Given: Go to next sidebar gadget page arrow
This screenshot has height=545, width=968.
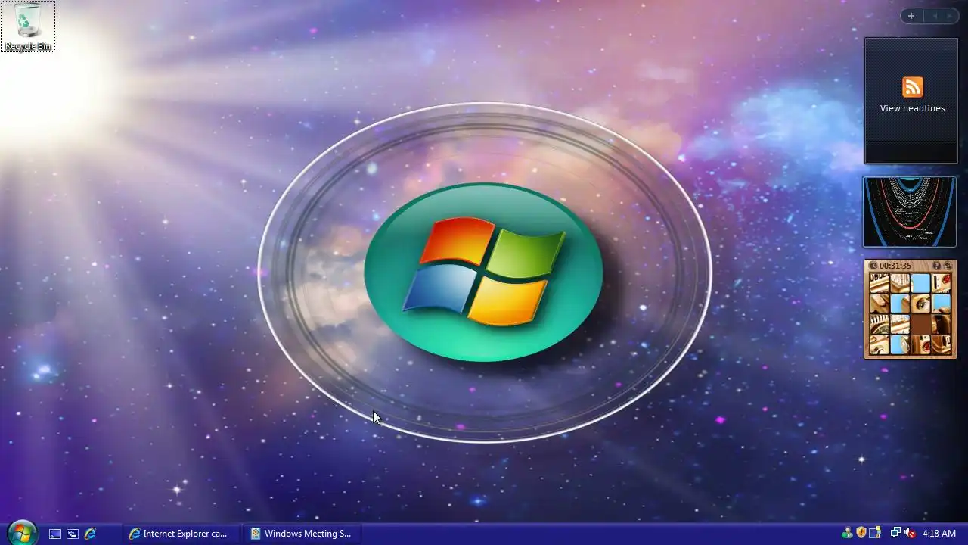Looking at the screenshot, I should tap(949, 16).
